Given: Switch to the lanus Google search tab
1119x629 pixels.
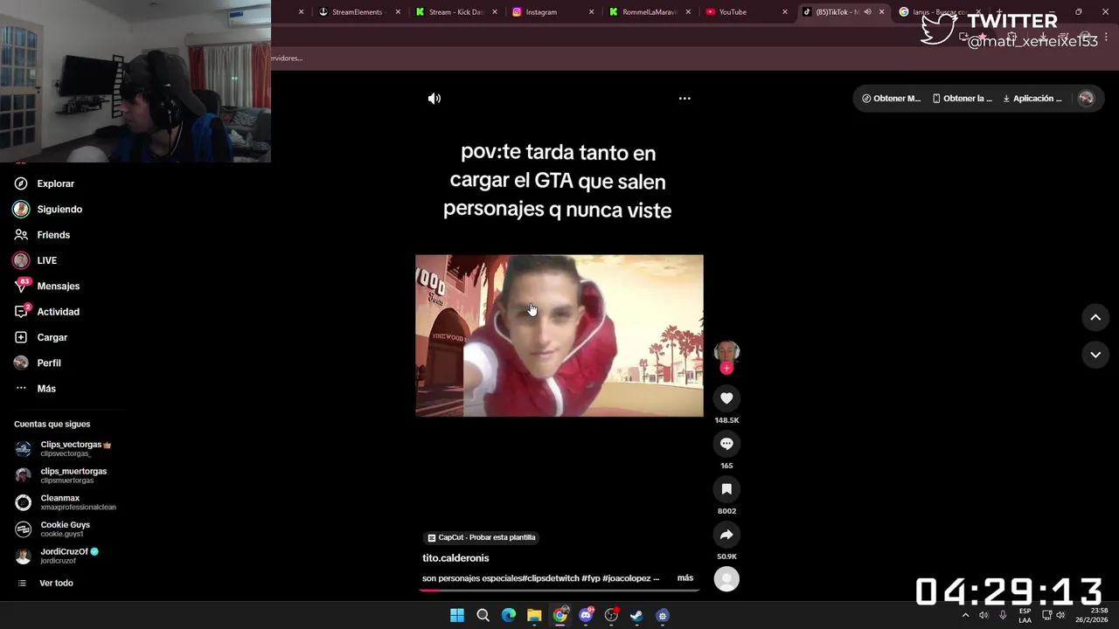Looking at the screenshot, I should (x=937, y=12).
